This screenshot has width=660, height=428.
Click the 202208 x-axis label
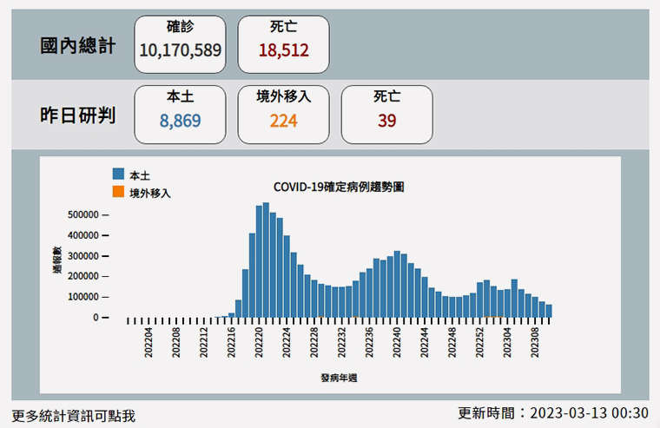(176, 343)
